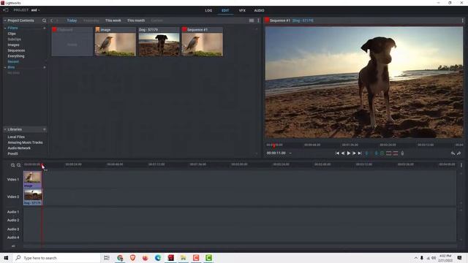Toggle the Audio 1 track label
The width and height of the screenshot is (468, 263).
pyautogui.click(x=13, y=212)
